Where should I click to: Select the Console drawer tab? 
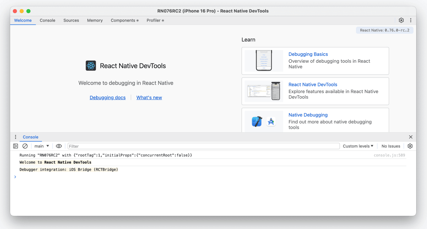click(x=30, y=137)
